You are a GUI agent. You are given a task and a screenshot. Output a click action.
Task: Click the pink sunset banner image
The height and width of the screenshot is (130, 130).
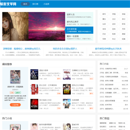point(47,26)
